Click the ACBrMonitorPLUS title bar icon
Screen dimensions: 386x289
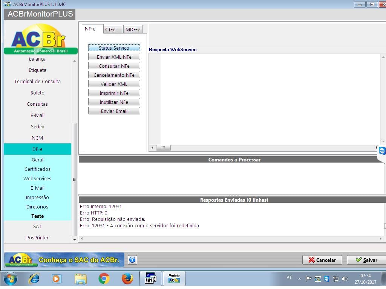(x=8, y=4)
